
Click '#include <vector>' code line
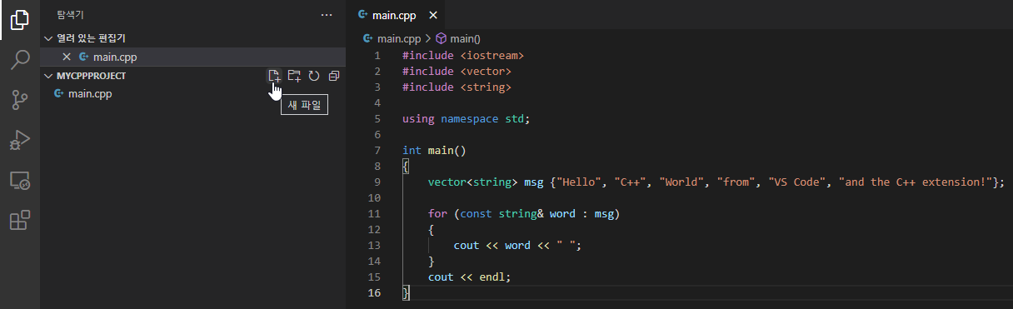pyautogui.click(x=457, y=71)
